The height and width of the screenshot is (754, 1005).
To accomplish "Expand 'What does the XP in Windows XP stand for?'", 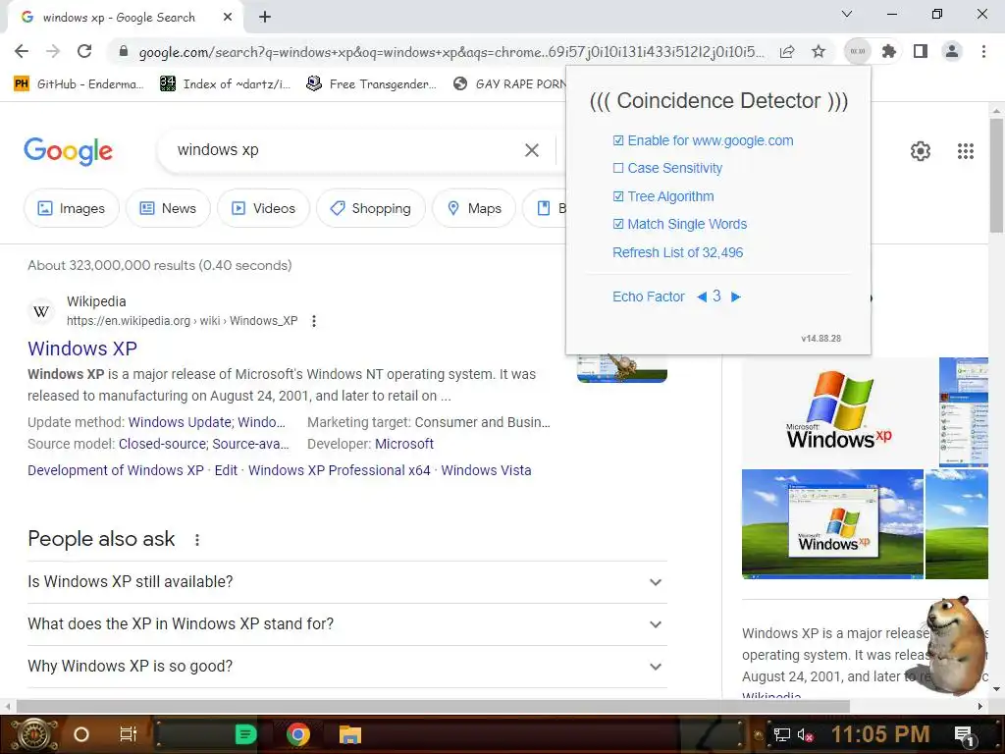I will click(x=347, y=623).
